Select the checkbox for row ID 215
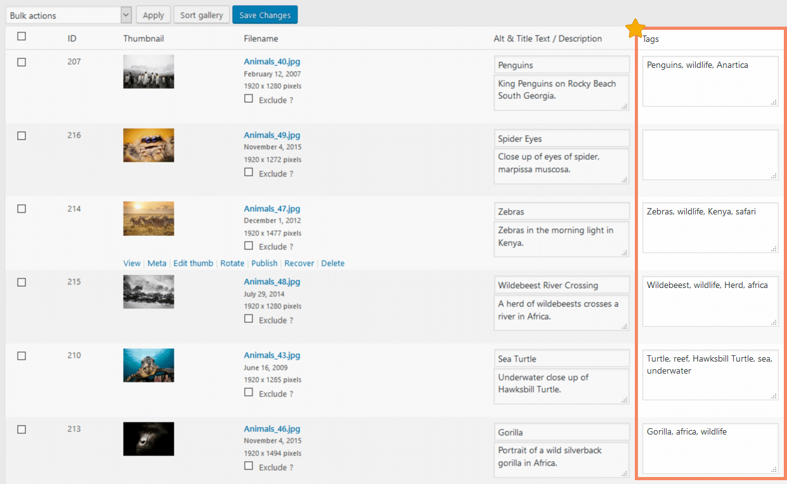Viewport: 787px width, 484px height. [x=22, y=282]
